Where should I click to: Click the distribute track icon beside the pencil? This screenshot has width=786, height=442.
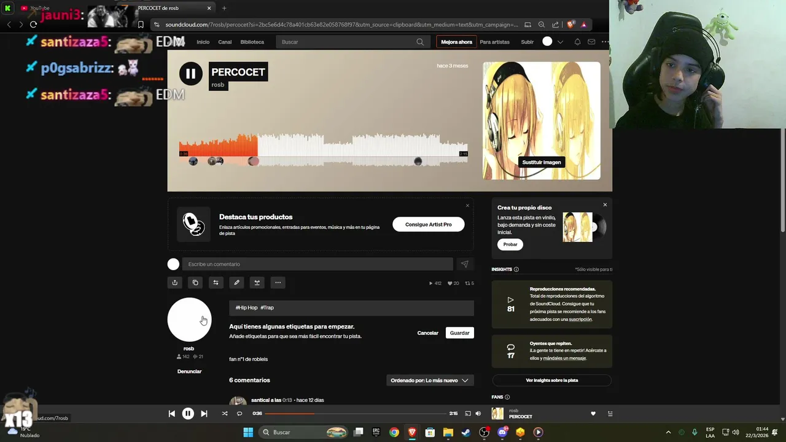click(257, 282)
